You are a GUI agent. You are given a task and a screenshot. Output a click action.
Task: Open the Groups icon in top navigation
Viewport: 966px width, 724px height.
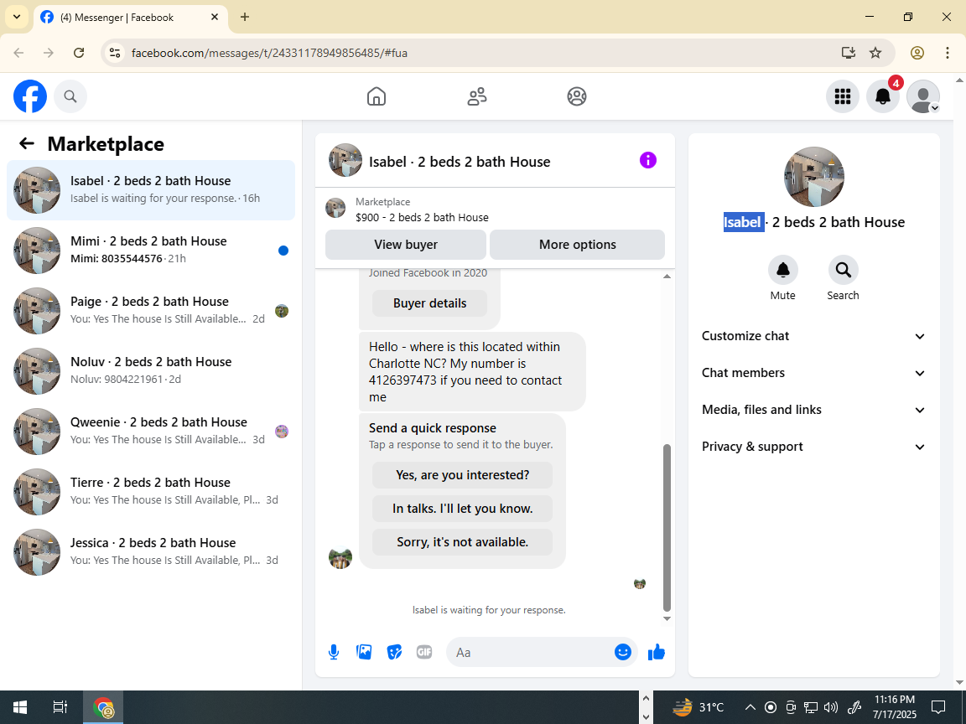(x=577, y=96)
